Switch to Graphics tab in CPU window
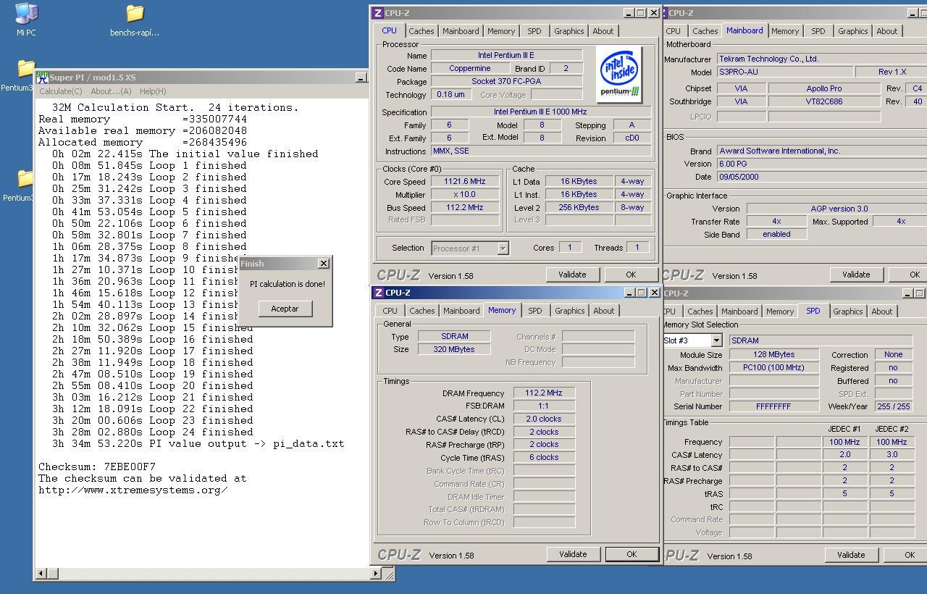This screenshot has width=927, height=594. click(569, 31)
